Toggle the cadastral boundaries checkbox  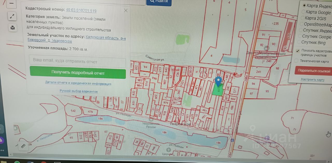pos(298,51)
